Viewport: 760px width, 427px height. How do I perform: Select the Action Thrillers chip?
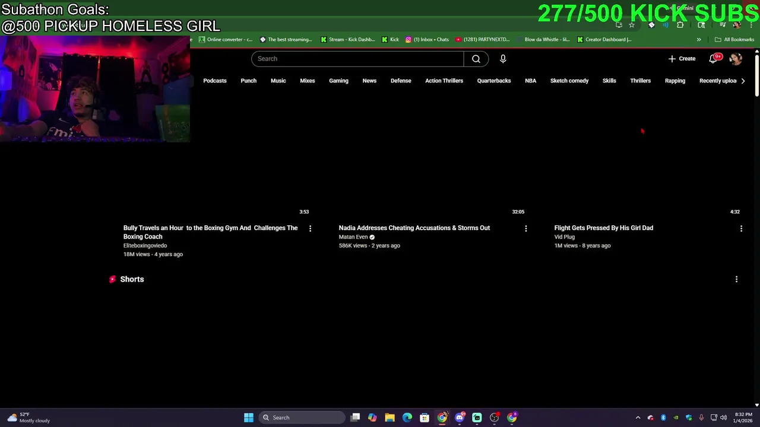444,81
